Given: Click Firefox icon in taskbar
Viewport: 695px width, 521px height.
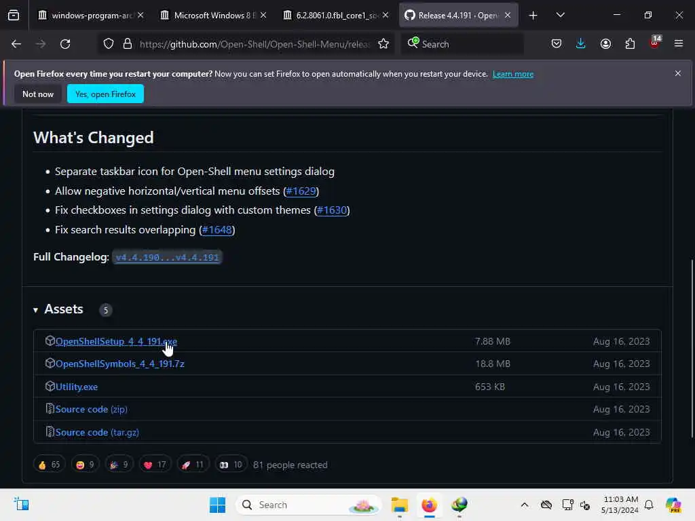Looking at the screenshot, I should pos(429,505).
